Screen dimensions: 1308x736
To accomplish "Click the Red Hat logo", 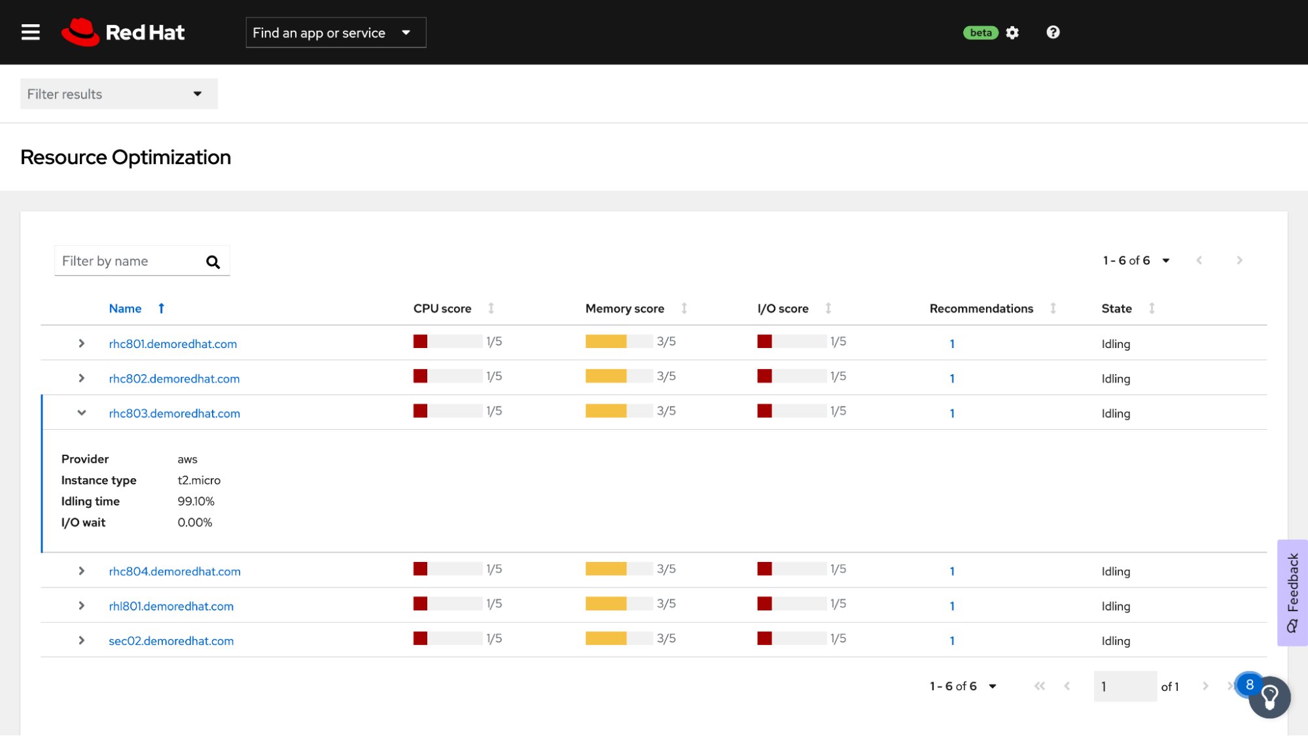I will (x=123, y=32).
